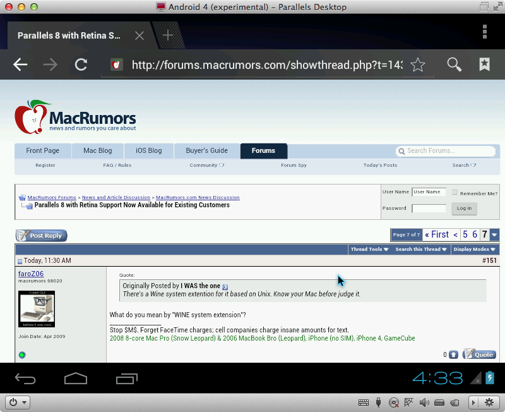Click the Register menu link
Screen dimensions: 505x412
pyautogui.click(x=45, y=165)
